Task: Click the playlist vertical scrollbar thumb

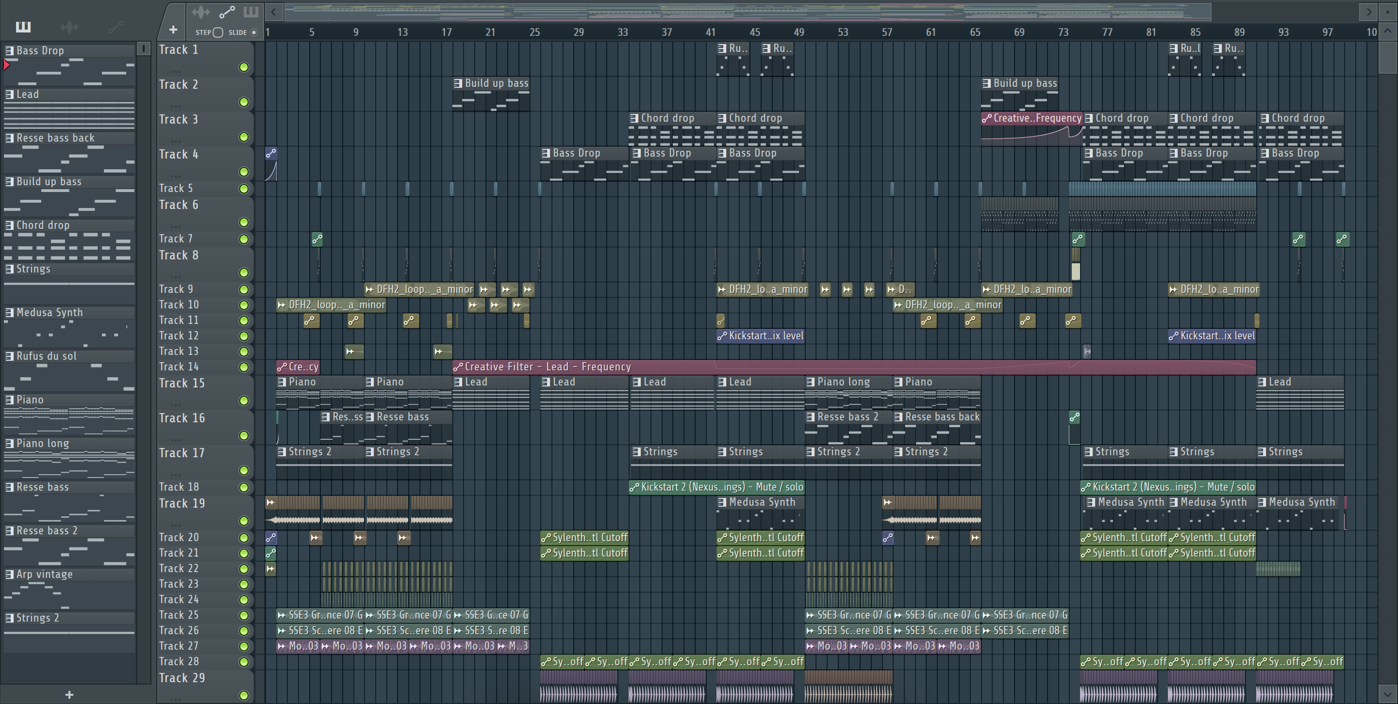Action: pyautogui.click(x=1387, y=57)
